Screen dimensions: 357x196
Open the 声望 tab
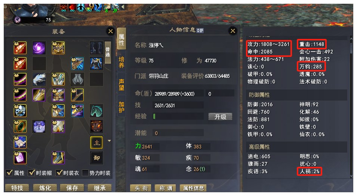tap(121, 85)
